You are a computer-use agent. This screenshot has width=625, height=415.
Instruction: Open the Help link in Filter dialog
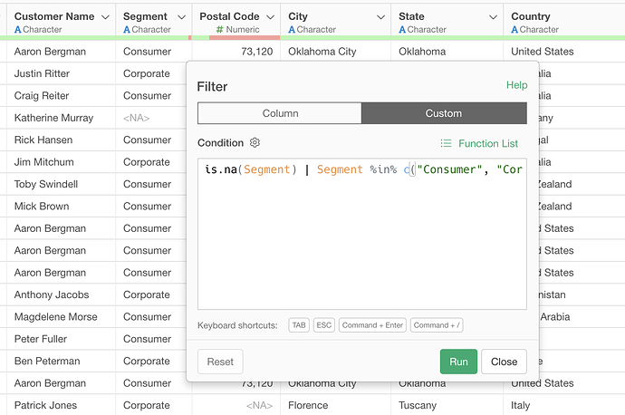516,85
